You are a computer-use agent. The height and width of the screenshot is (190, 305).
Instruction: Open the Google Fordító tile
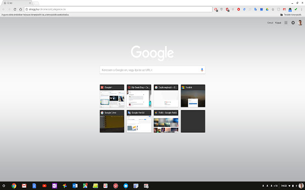pos(139,122)
